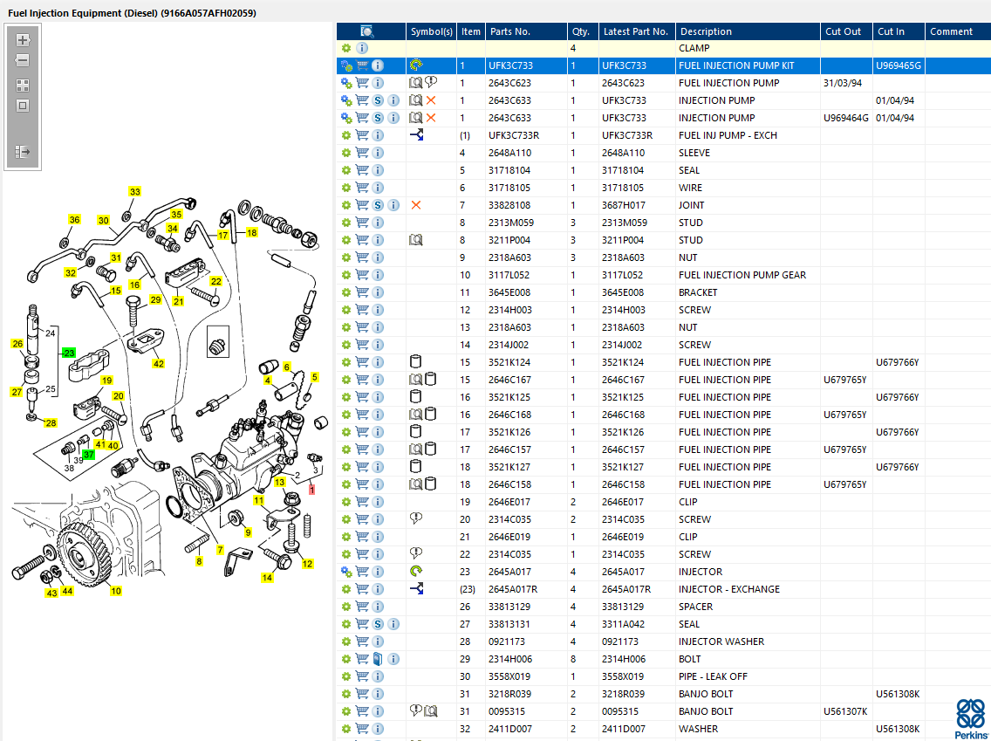Click the list-with-arrow panel icon
The image size is (991, 741).
23,152
